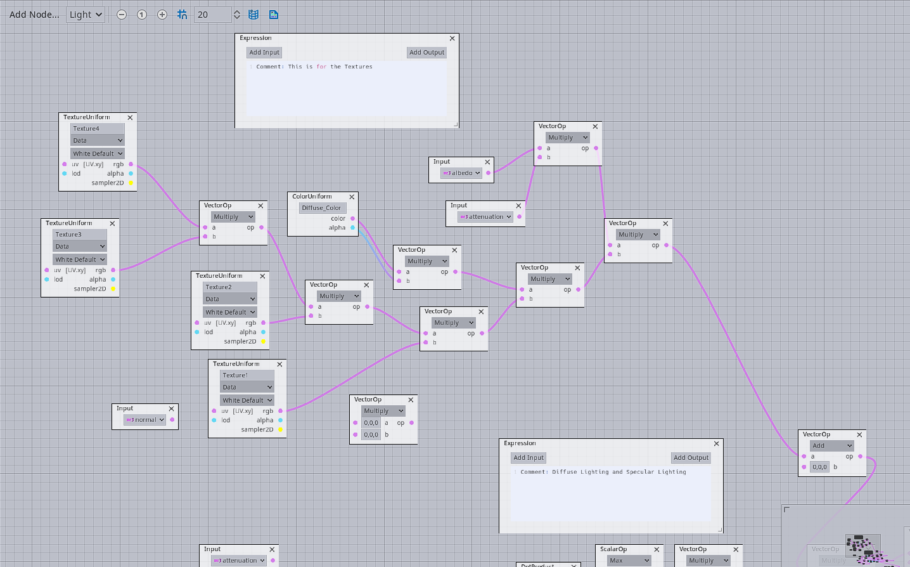Open White Default dropdown on Texture4 node
910x567 pixels.
(98, 153)
